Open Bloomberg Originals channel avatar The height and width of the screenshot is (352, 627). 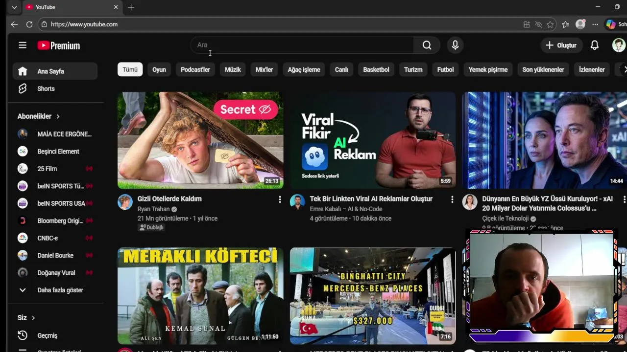tap(23, 220)
